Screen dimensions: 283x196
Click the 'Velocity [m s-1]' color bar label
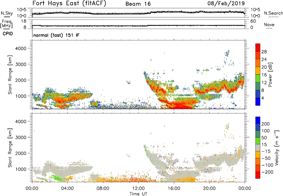click(277, 148)
